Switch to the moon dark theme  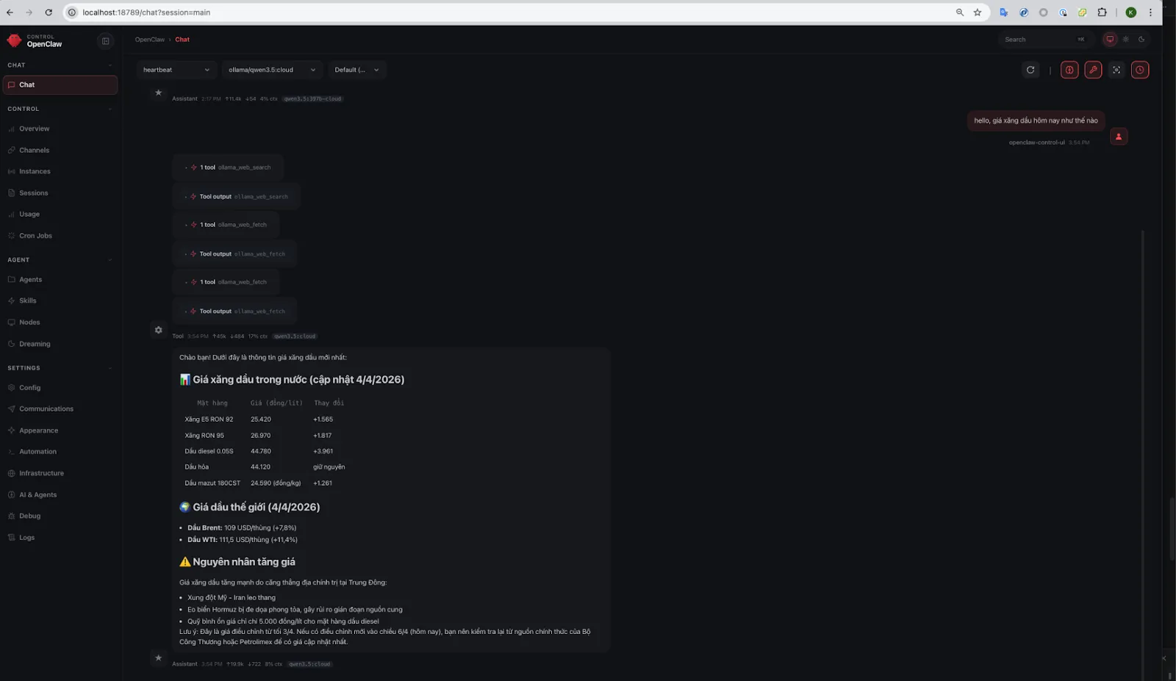1141,40
